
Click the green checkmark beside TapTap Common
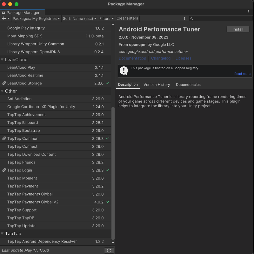[x=107, y=138]
